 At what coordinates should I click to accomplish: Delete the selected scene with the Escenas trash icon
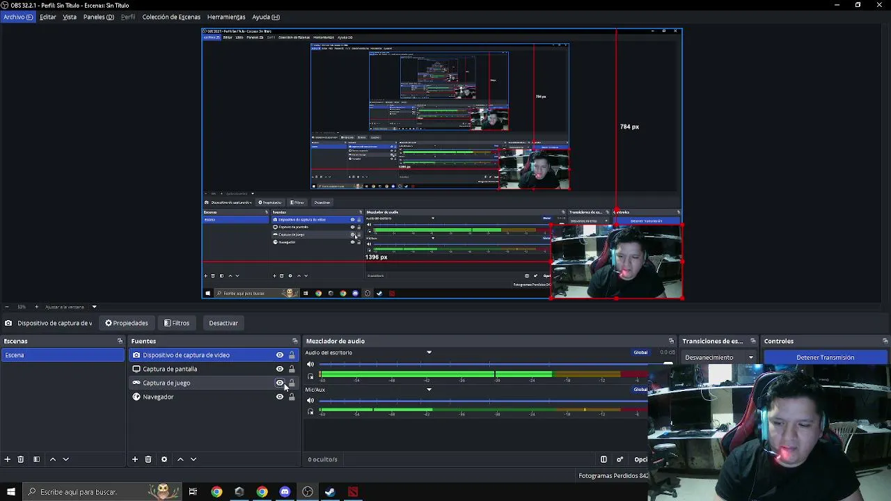(21, 459)
